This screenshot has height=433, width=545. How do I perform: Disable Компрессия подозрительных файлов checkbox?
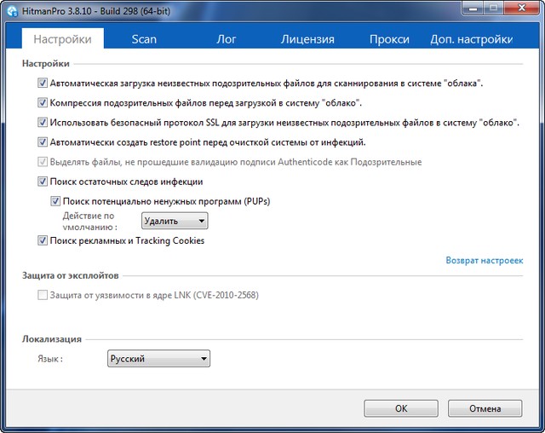43,103
